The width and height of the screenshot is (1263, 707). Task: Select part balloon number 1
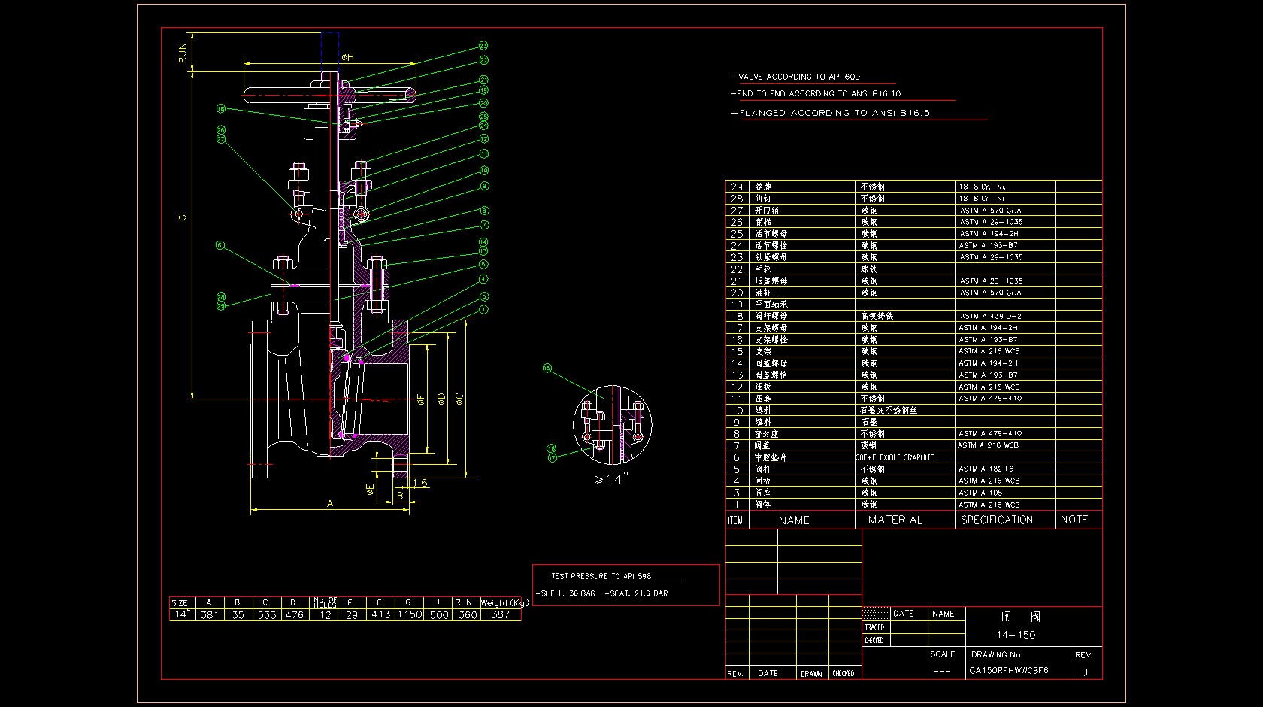tap(483, 309)
